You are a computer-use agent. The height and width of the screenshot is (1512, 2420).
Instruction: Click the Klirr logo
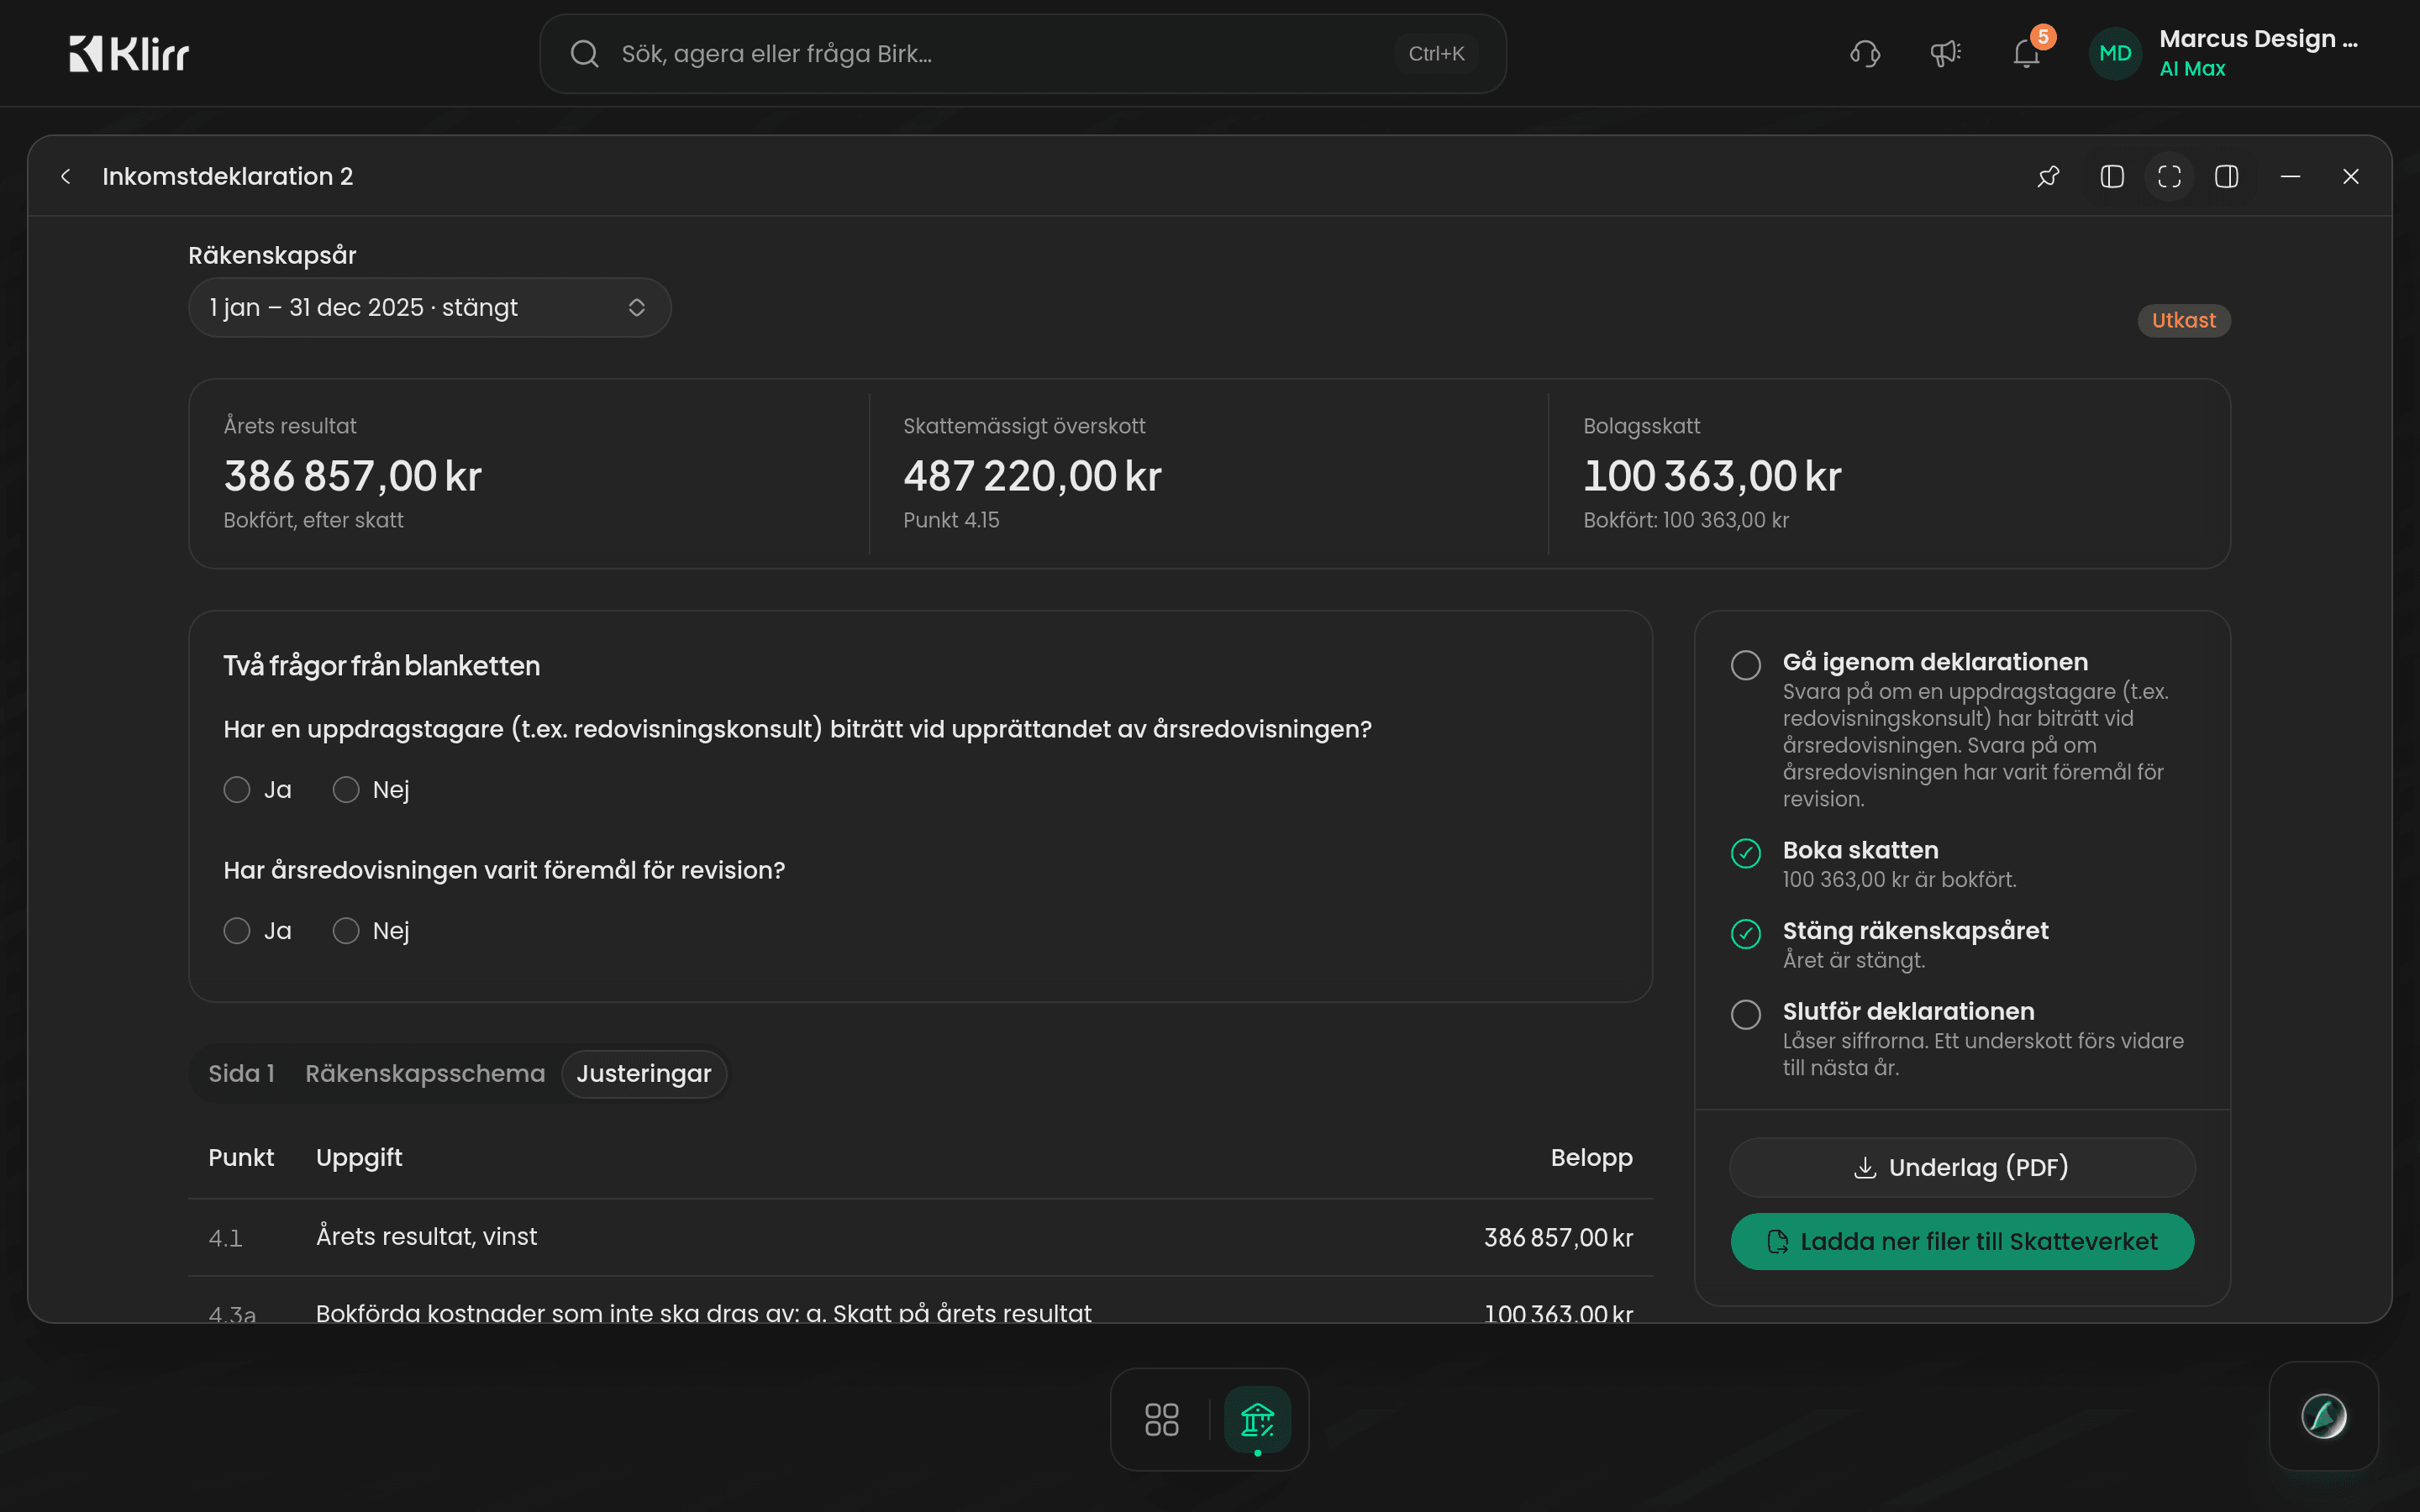129,54
